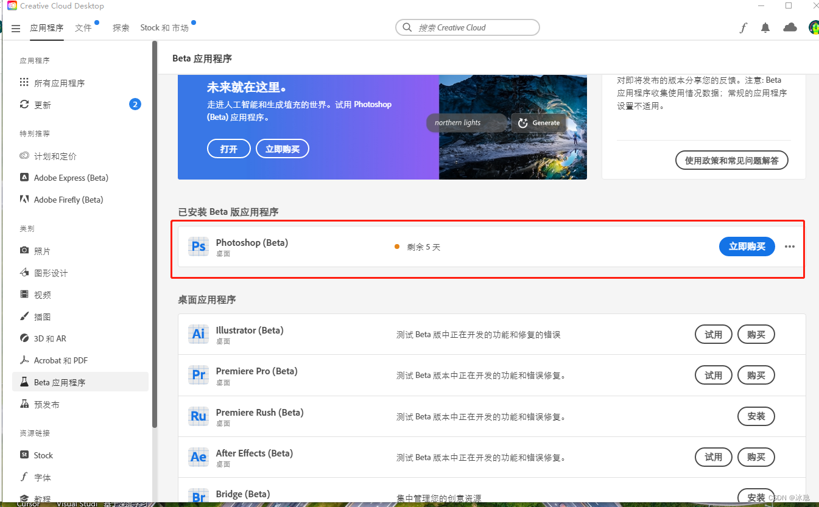Click 立即购买 for Photoshop (Beta)
819x507 pixels.
click(747, 247)
